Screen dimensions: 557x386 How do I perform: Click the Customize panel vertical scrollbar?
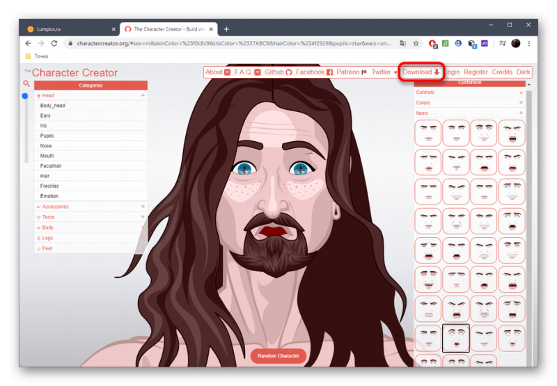coord(529,227)
